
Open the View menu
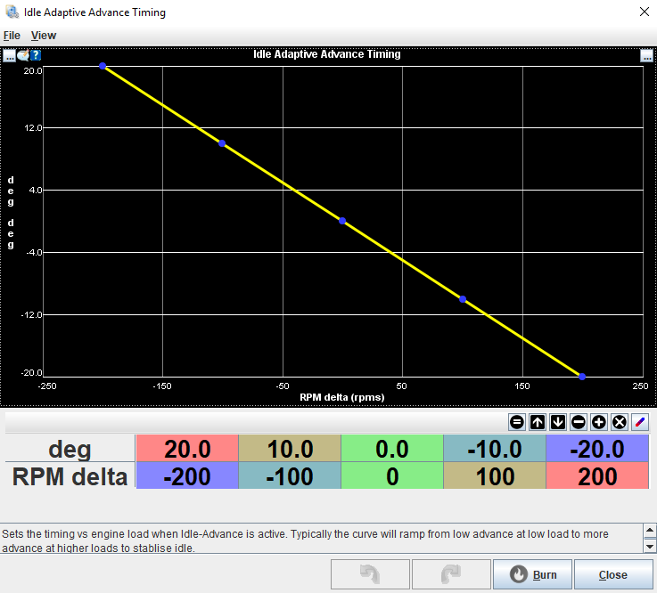coord(44,36)
